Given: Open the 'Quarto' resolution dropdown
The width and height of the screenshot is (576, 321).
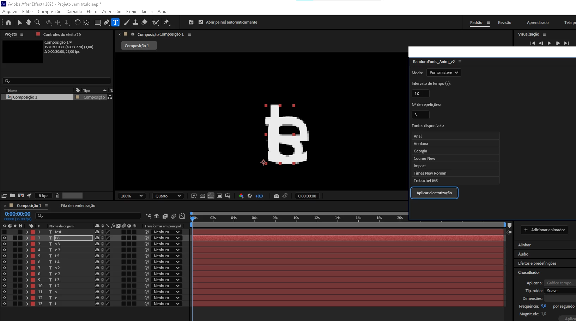Looking at the screenshot, I should click(x=168, y=196).
